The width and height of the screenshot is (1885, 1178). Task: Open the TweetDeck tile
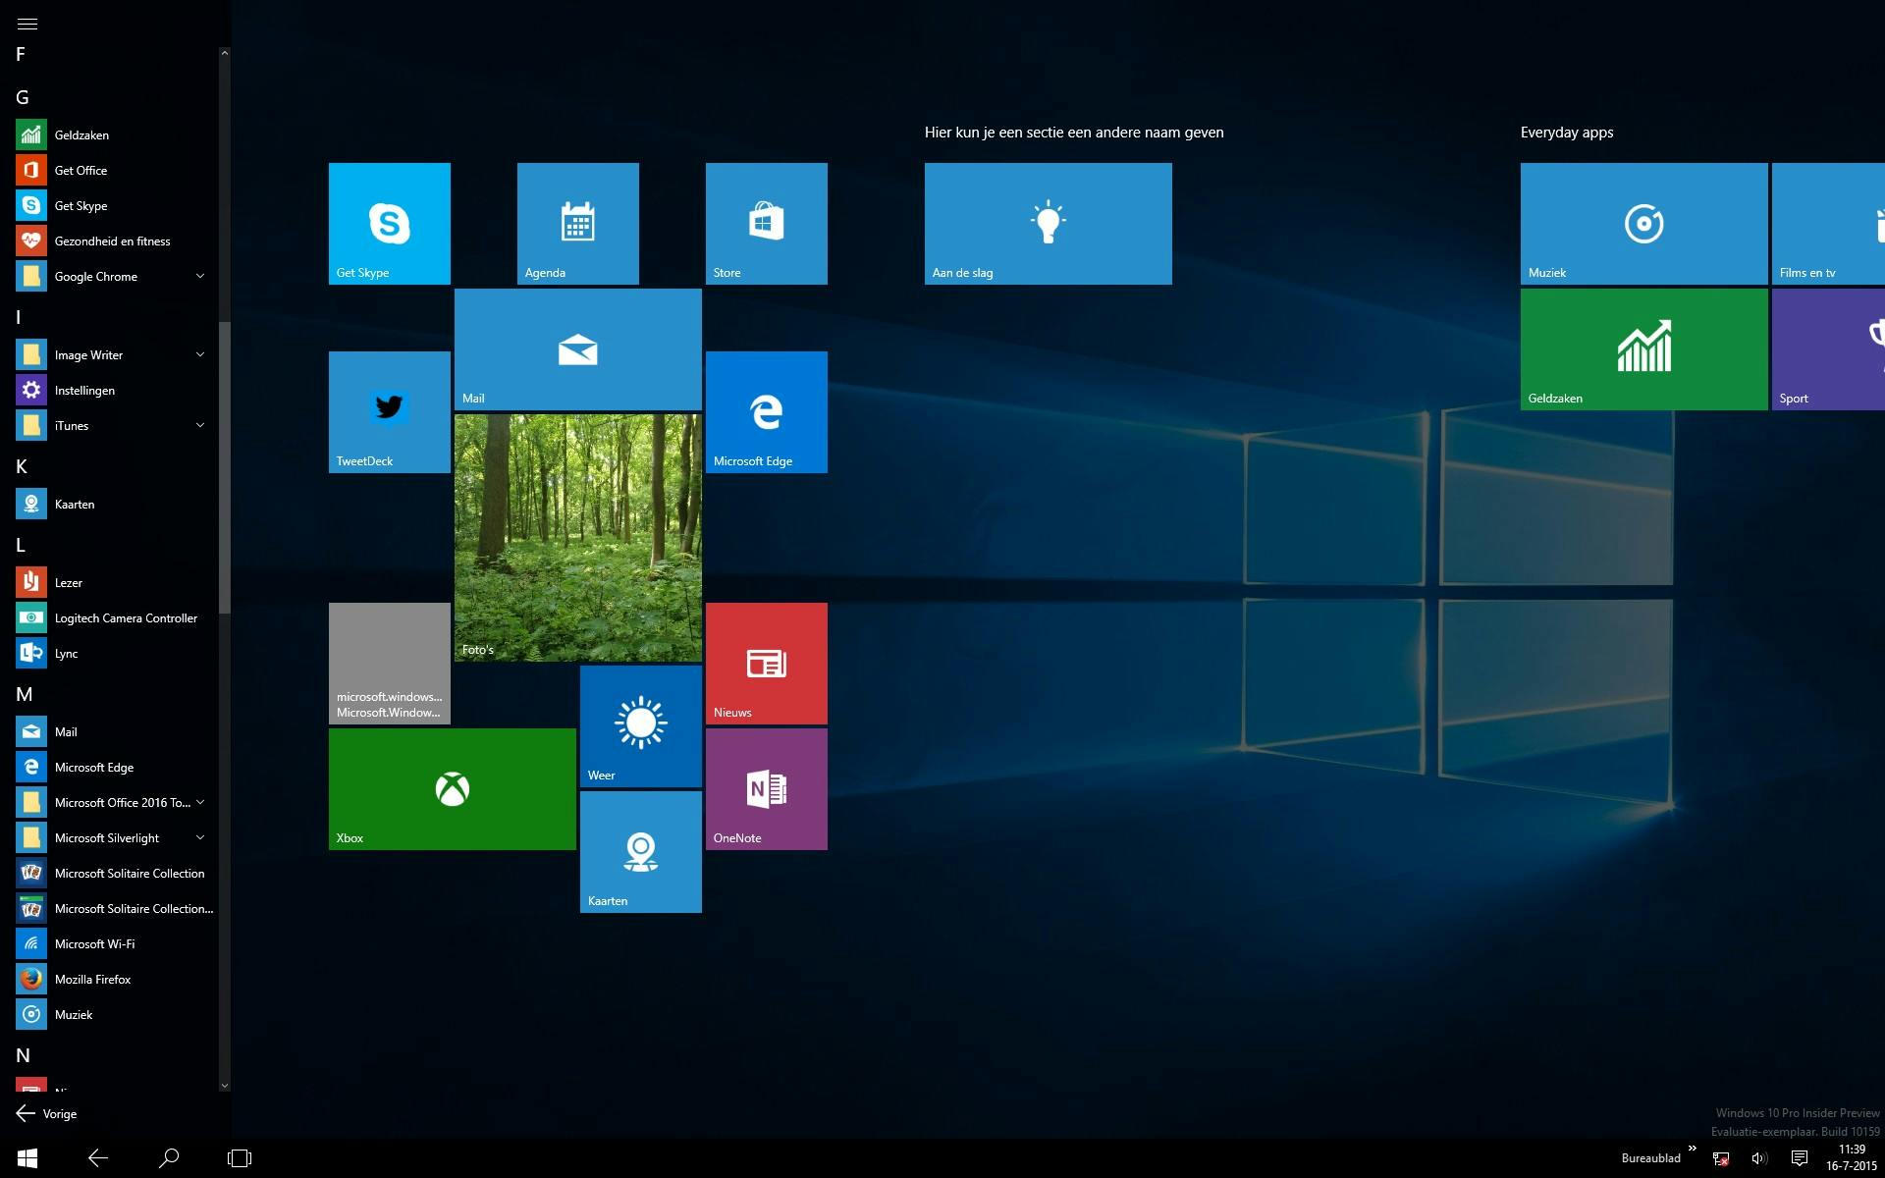[389, 412]
